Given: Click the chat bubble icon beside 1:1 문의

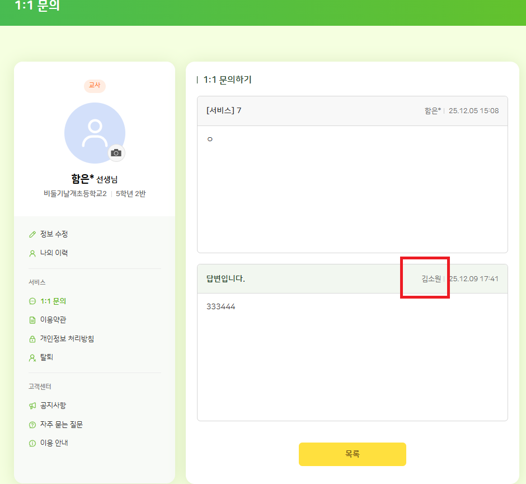Looking at the screenshot, I should pos(32,301).
